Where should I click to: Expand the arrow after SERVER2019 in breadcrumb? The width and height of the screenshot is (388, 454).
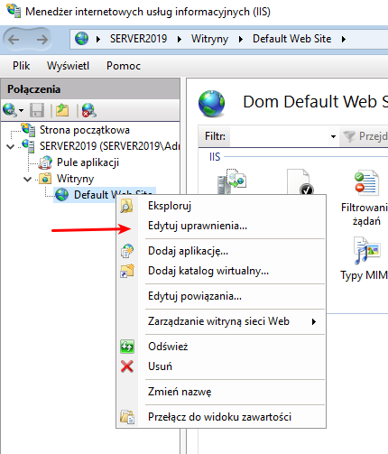point(180,39)
